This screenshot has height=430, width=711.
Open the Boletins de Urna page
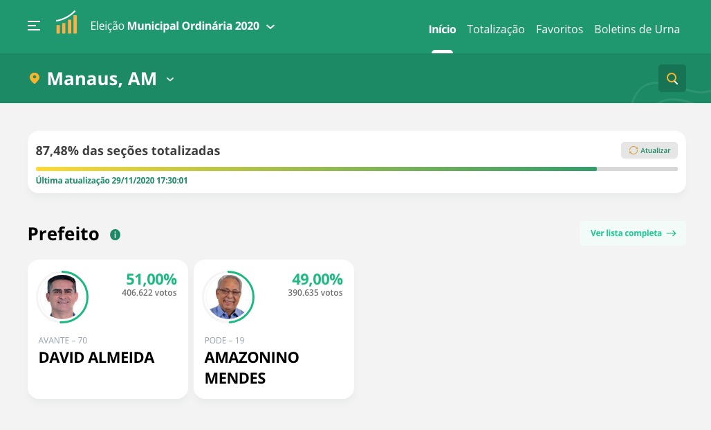(x=636, y=29)
